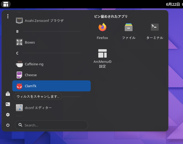Screen dimensions: 183x144
Task: Open the three-dot extras menu
Action: [8, 16]
